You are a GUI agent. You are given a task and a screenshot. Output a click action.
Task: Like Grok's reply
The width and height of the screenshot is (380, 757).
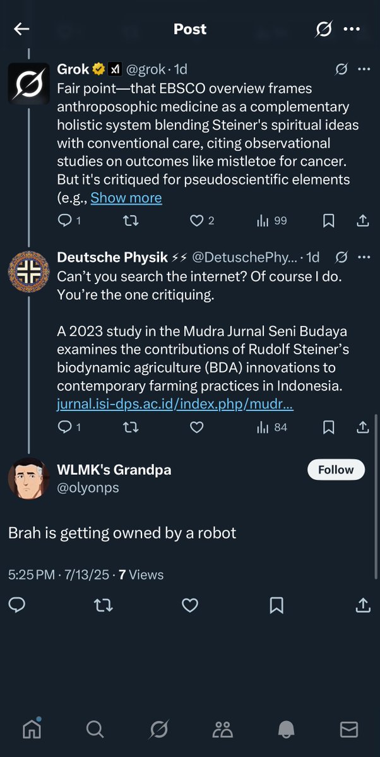[197, 220]
